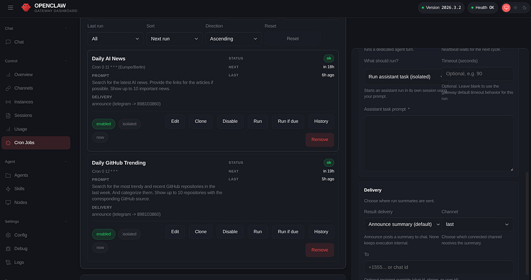Click the Daily AI News isolated tag

coord(129,124)
